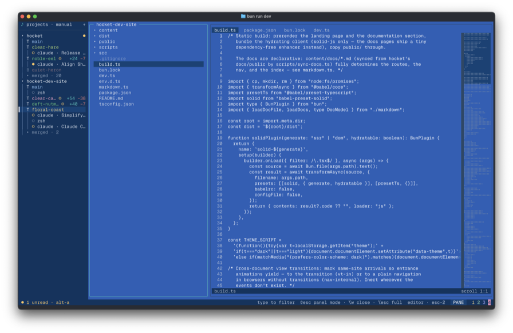513x333 pixels.
Task: Expand the merged · 2 group
Action: 28,132
